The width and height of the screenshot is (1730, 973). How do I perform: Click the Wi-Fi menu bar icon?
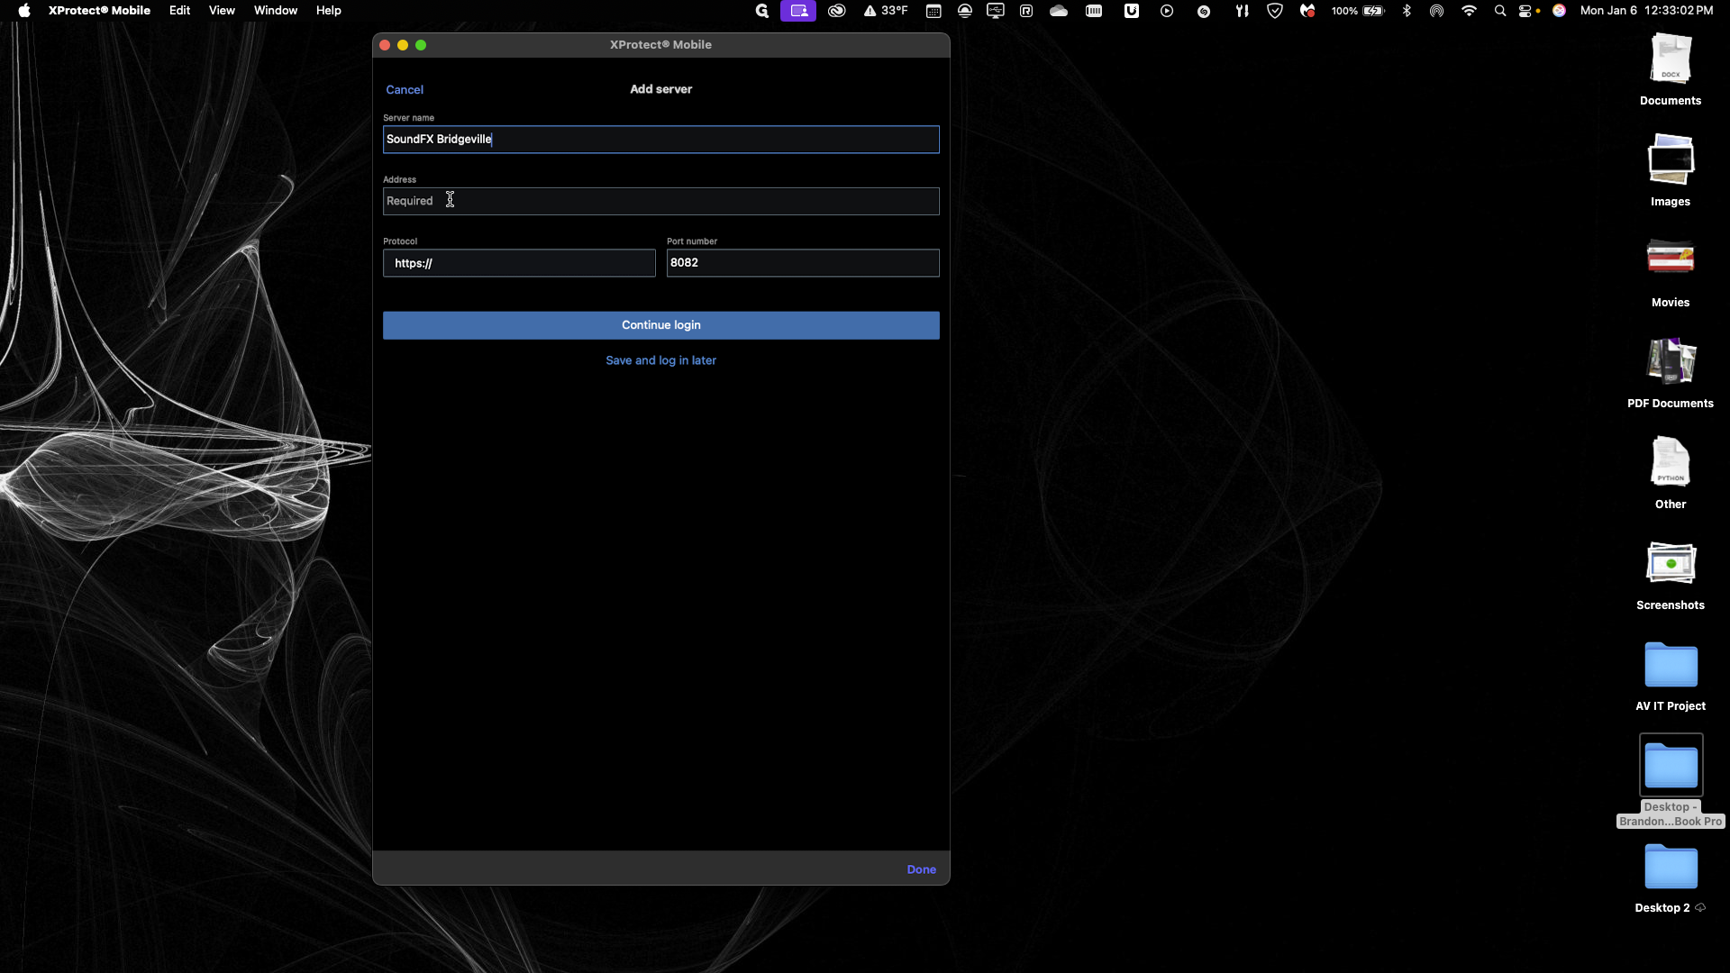pos(1470,11)
